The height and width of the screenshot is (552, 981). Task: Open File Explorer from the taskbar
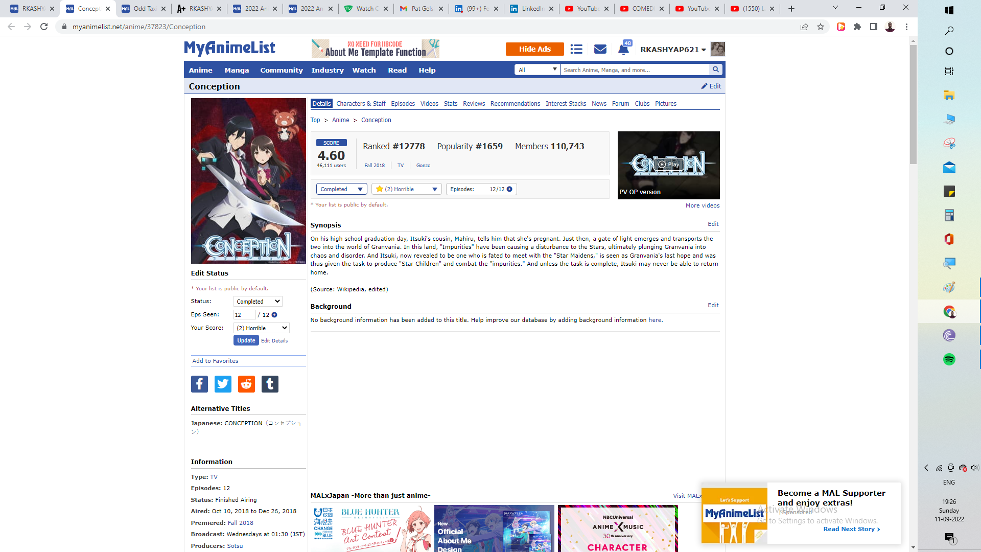pyautogui.click(x=949, y=95)
